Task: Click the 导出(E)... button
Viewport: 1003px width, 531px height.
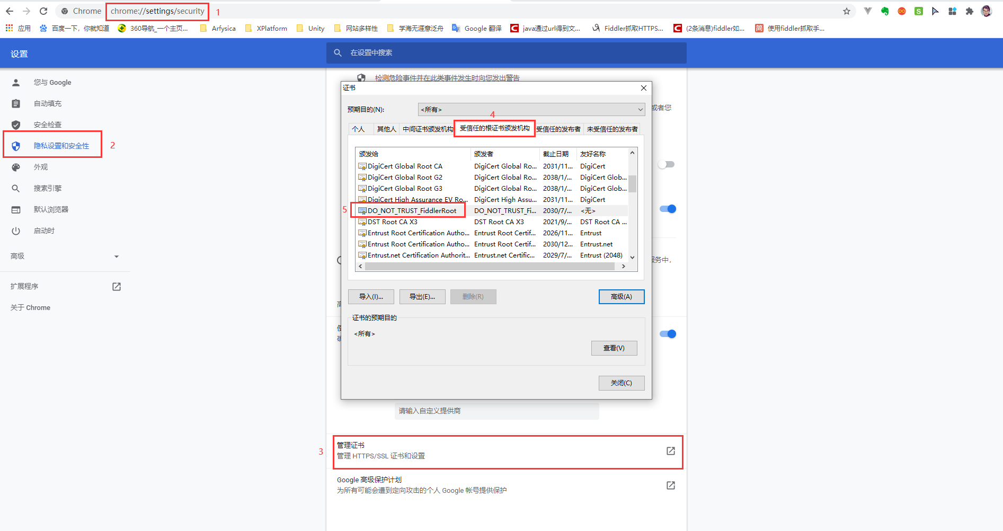Action: [x=422, y=297]
